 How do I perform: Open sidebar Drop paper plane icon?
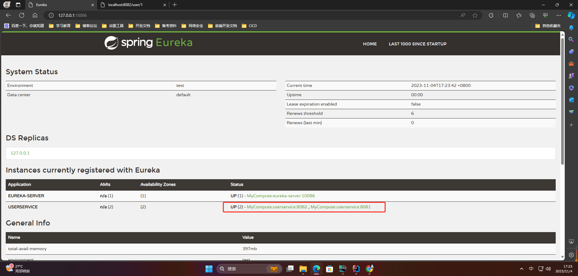[571, 112]
